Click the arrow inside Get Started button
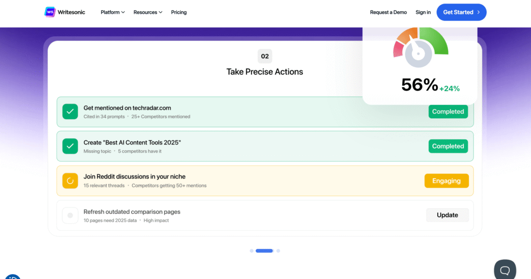 [x=479, y=12]
